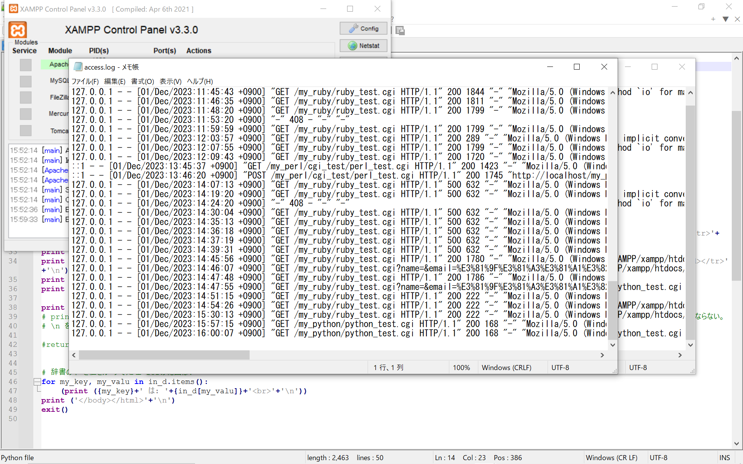Click the INS indicator in editor status bar
The image size is (743, 464).
pos(724,457)
